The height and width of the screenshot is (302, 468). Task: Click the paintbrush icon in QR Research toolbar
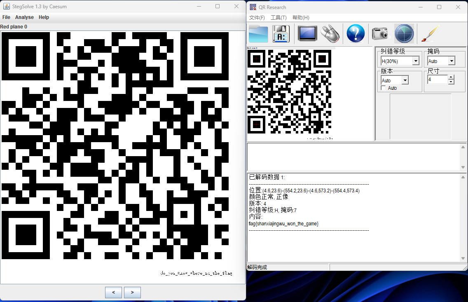[x=430, y=34]
